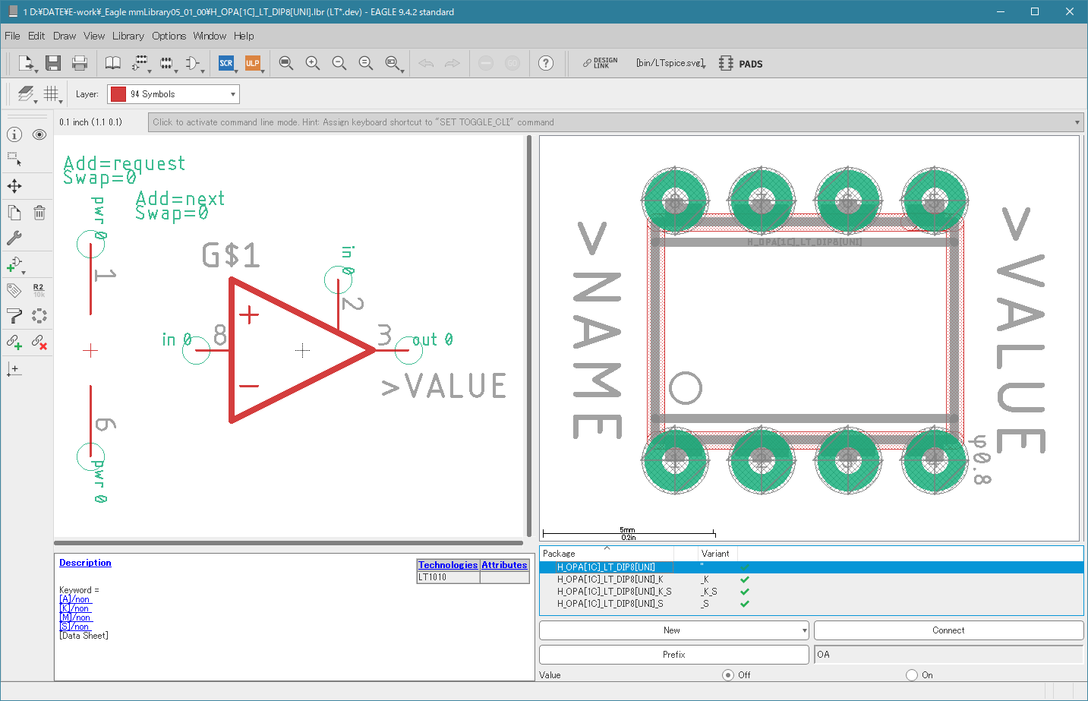Run a script with SCR icon
Screen dimensions: 1088x701
226,63
